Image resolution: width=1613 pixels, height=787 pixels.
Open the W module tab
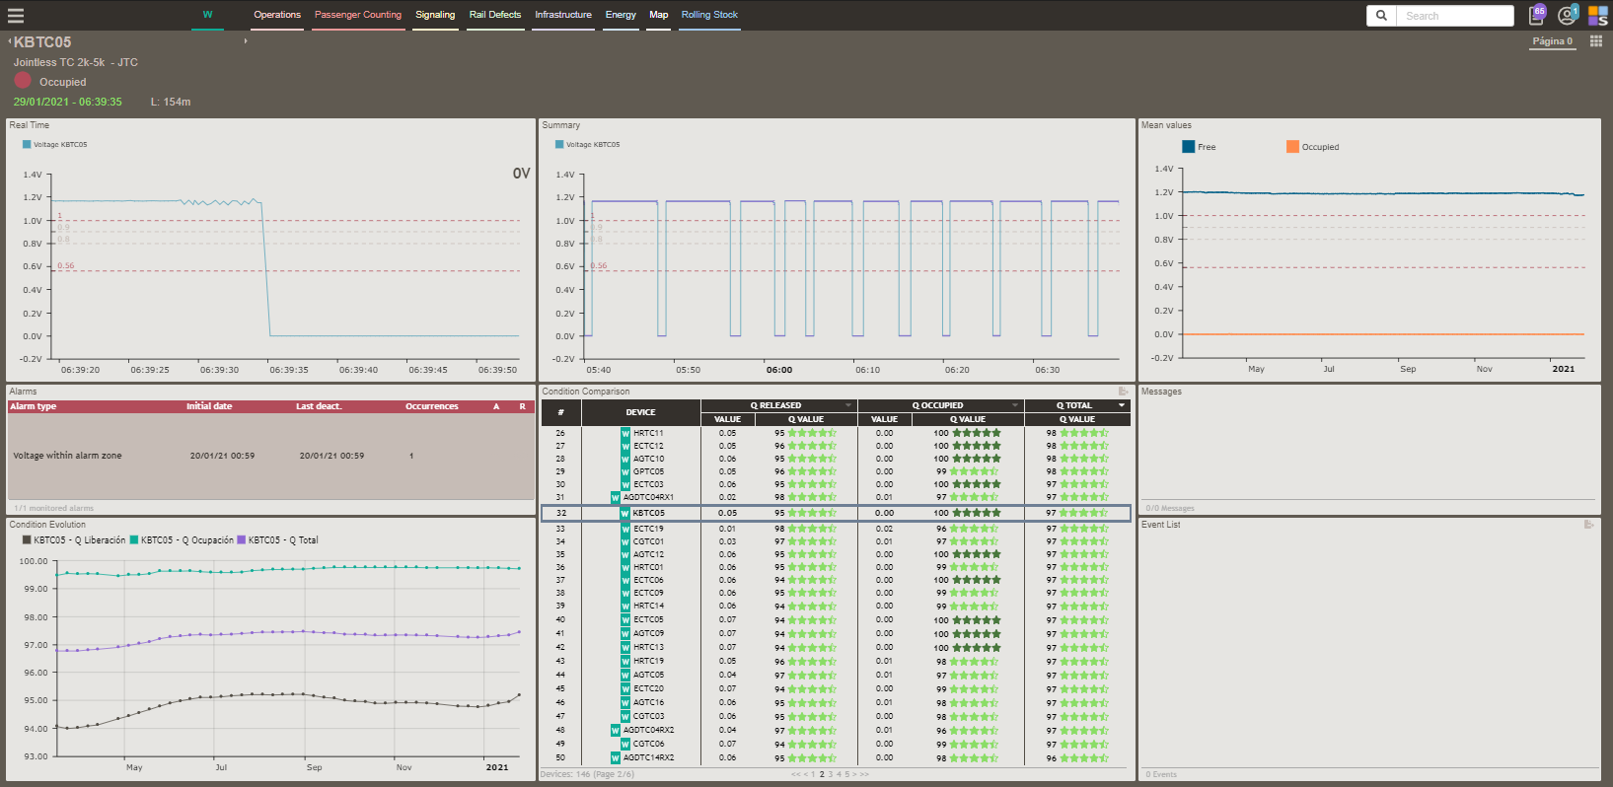pos(207,15)
